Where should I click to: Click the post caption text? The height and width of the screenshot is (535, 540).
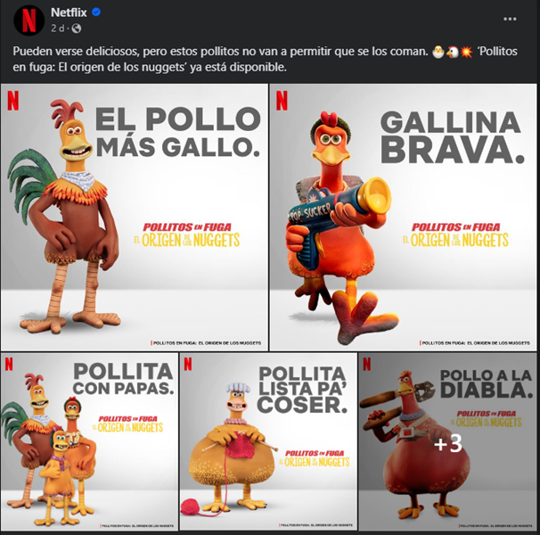[265, 59]
